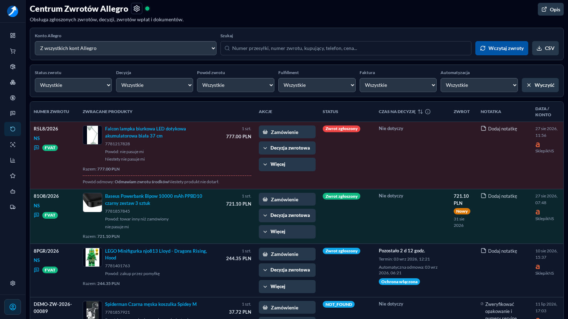This screenshot has width=568, height=319.
Task: Open the bar chart statistics sidebar icon
Action: pos(13,160)
